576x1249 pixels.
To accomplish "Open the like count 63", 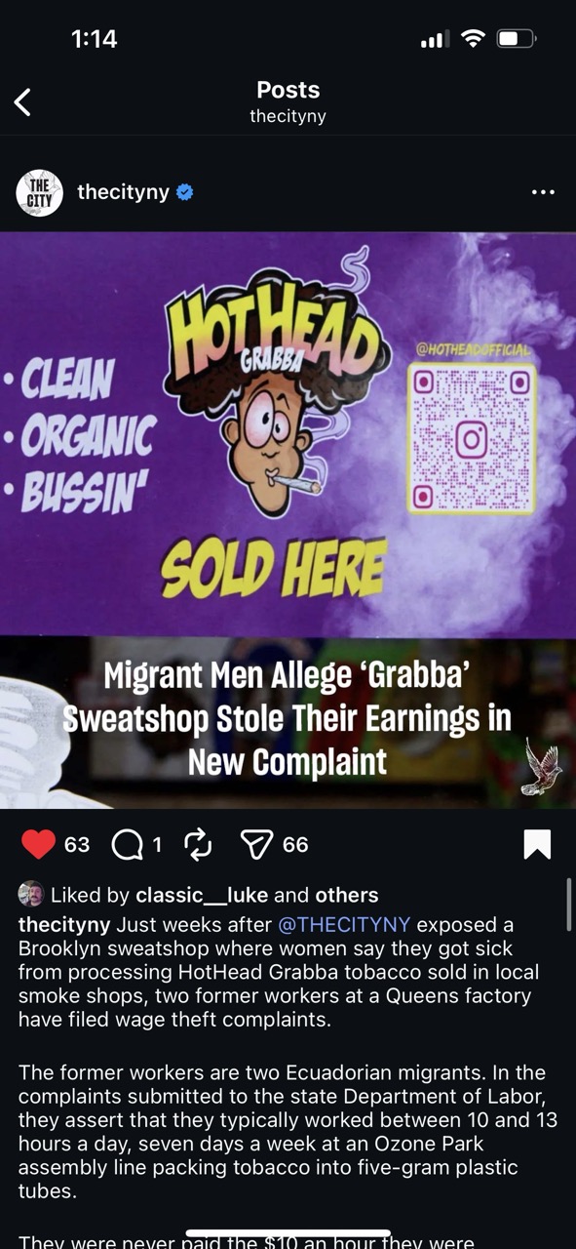I will pos(77,845).
